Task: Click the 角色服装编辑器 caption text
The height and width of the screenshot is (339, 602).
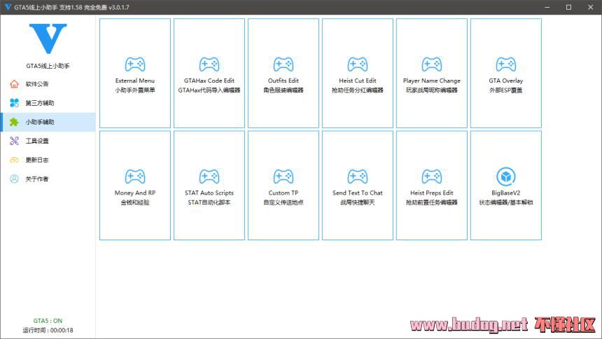Action: point(283,90)
